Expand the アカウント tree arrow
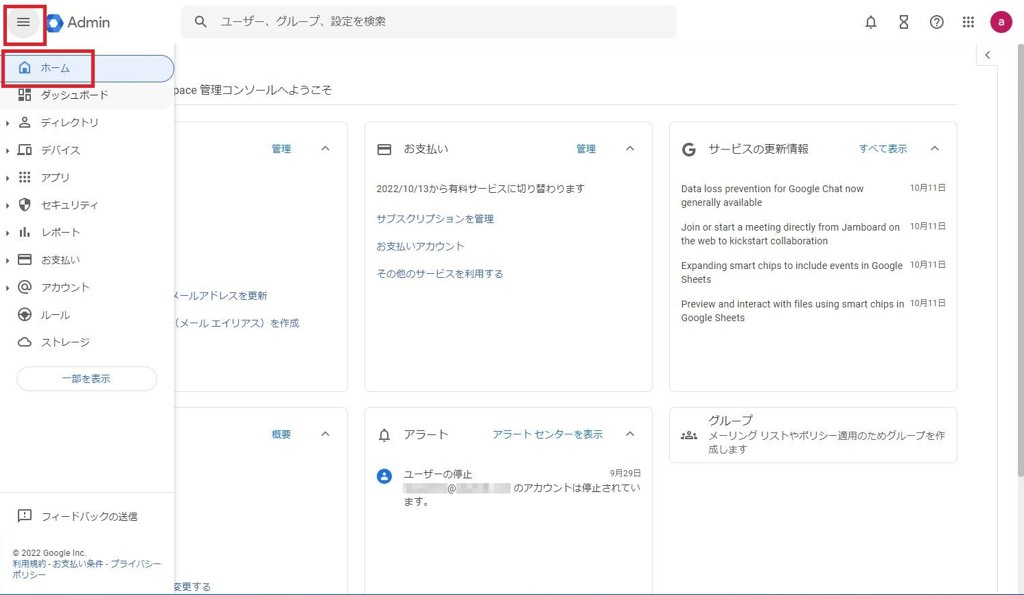Viewport: 1024px width, 595px height. pyautogui.click(x=8, y=288)
